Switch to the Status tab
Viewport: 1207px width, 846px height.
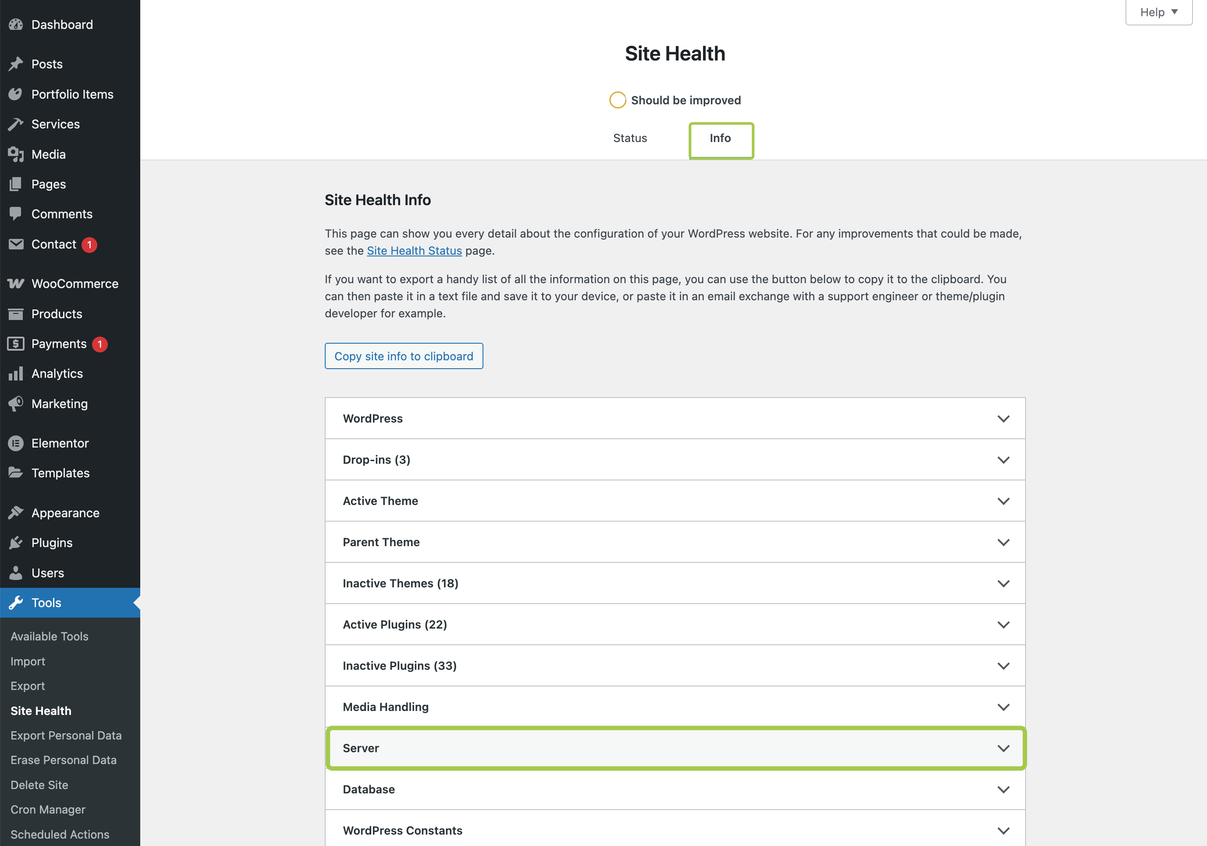click(x=630, y=138)
